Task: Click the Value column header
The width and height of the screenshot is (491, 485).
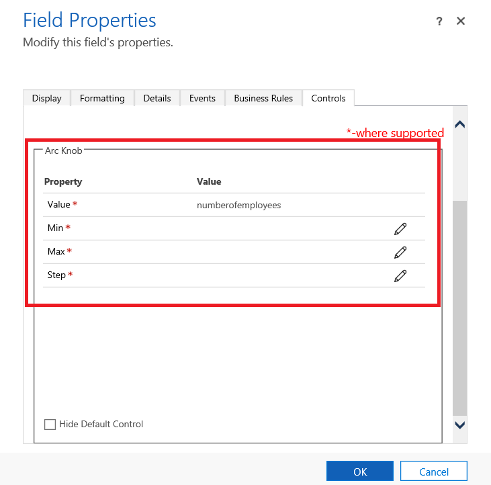Action: tap(209, 181)
